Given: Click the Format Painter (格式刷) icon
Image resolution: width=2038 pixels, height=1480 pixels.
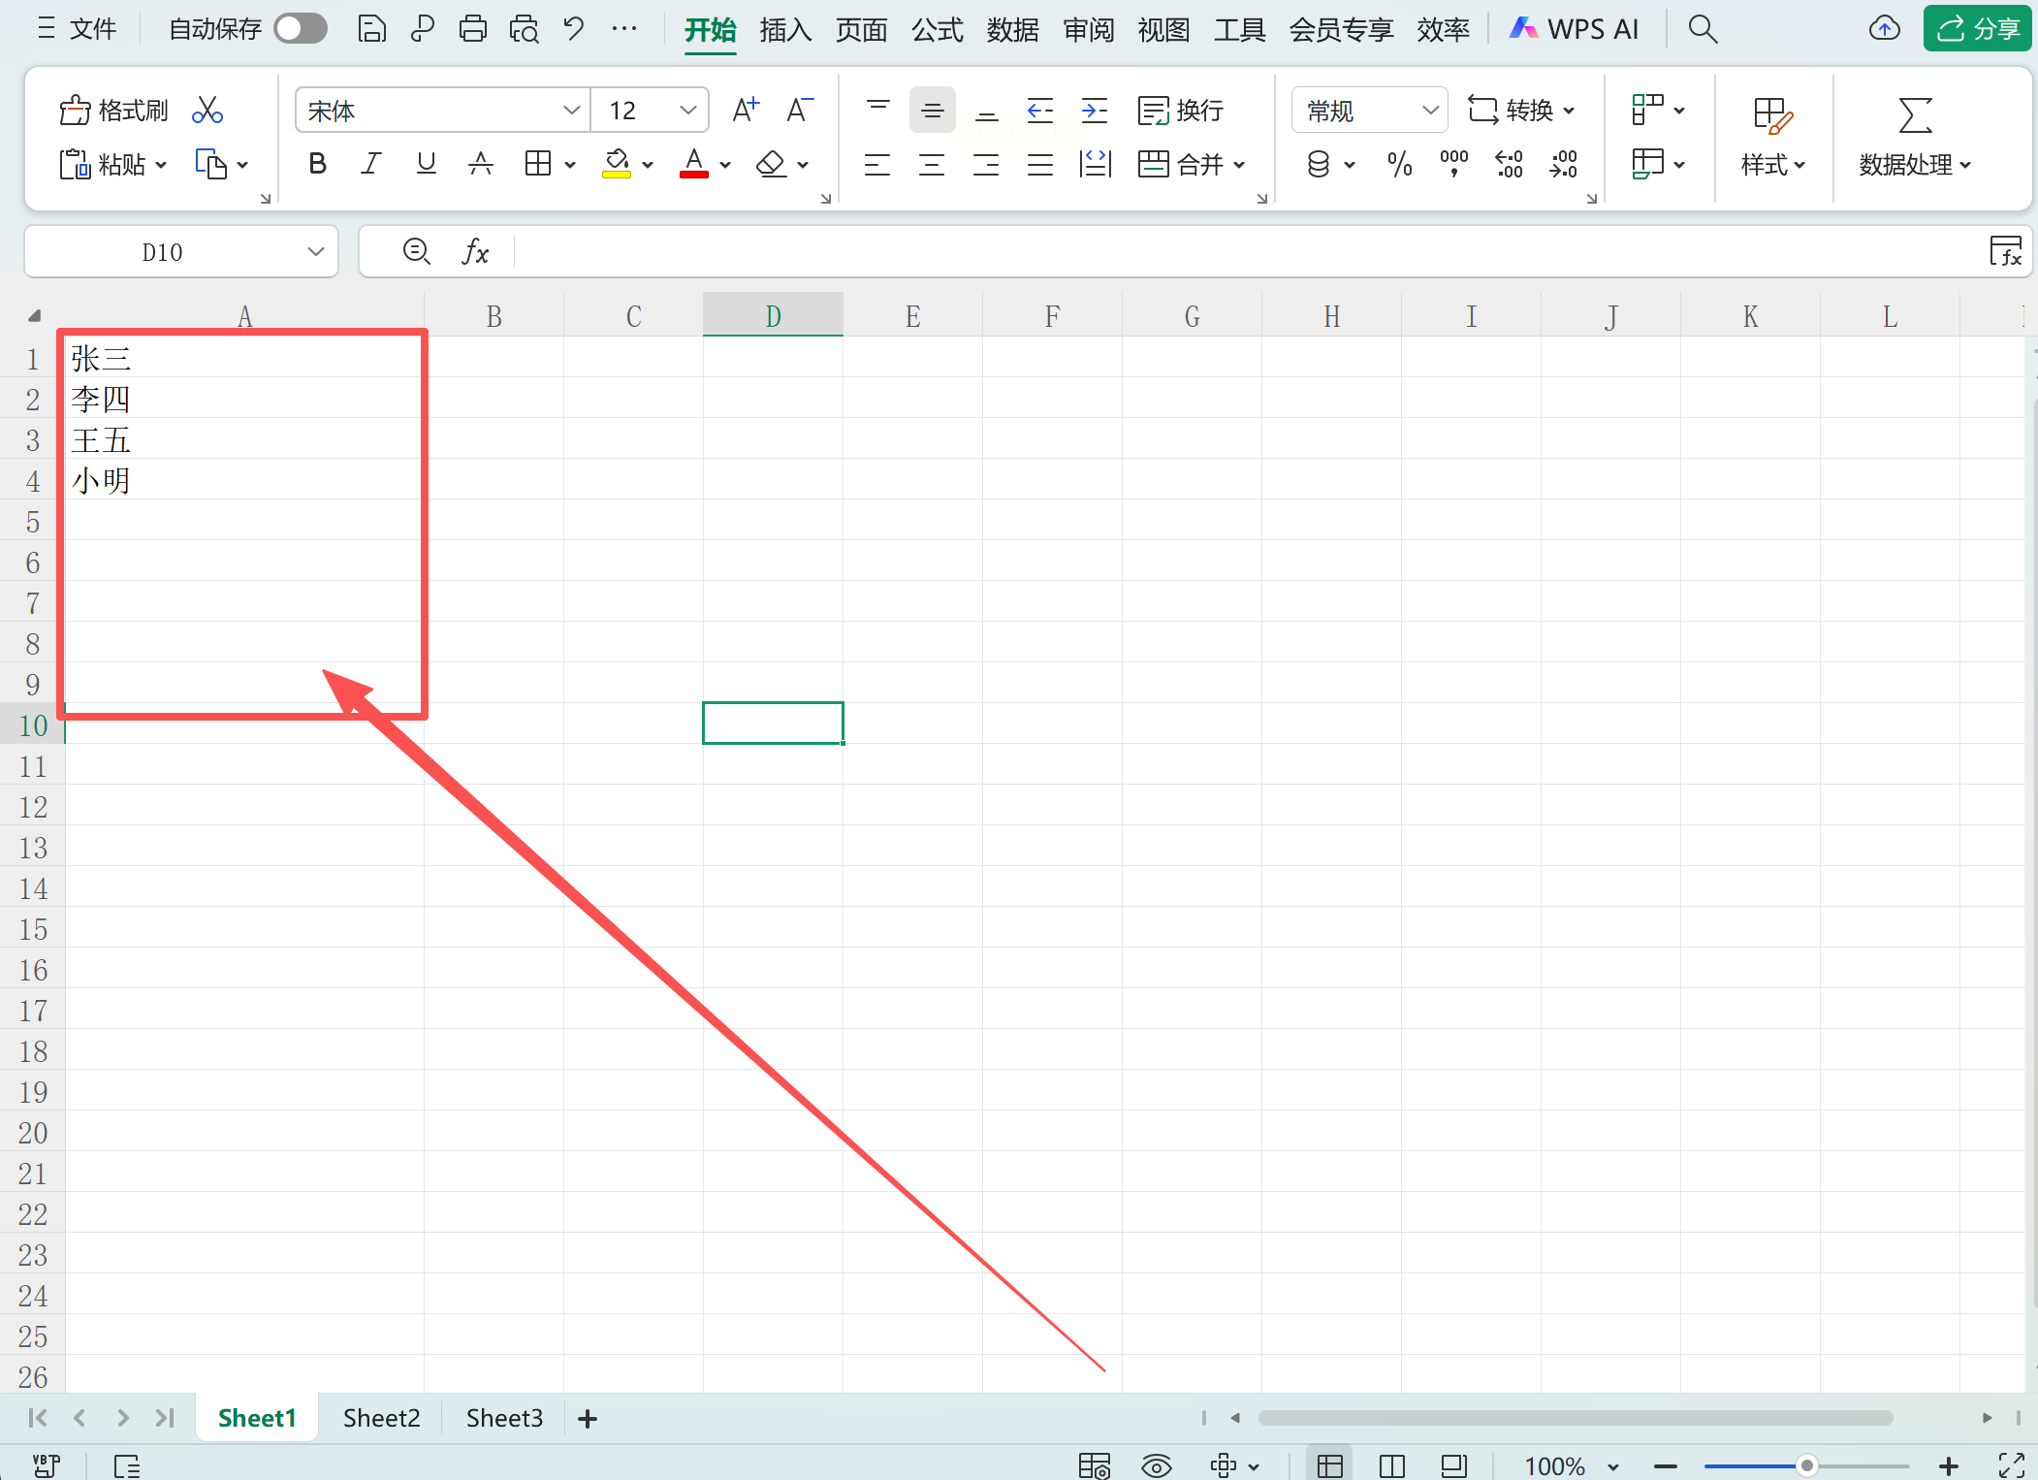Looking at the screenshot, I should [113, 111].
